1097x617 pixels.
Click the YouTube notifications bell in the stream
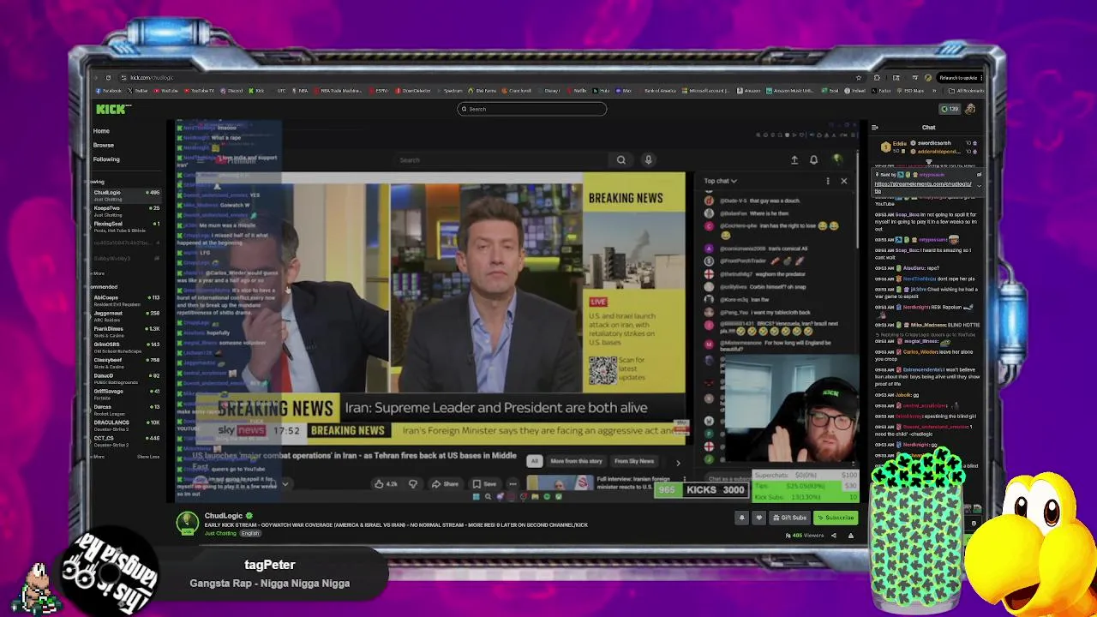tap(813, 159)
